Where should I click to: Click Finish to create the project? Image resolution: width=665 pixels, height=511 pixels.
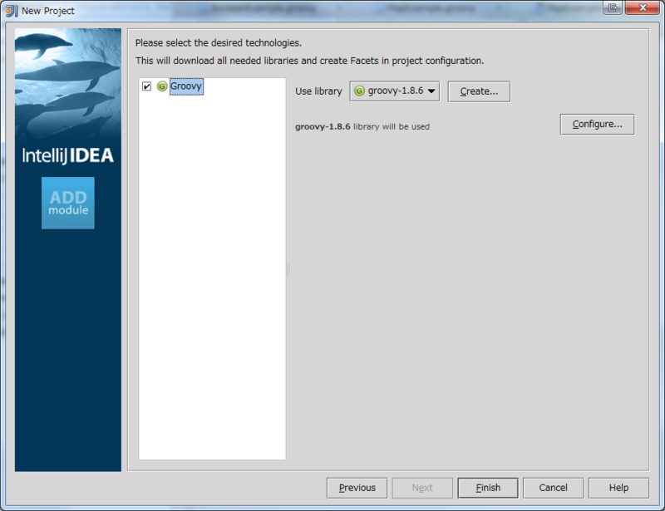[x=488, y=488]
